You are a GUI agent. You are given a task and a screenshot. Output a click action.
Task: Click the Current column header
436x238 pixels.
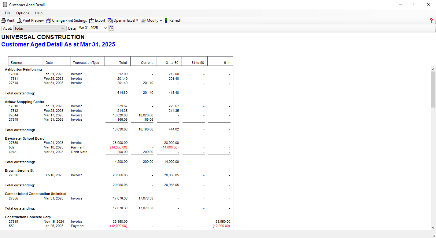143,61
